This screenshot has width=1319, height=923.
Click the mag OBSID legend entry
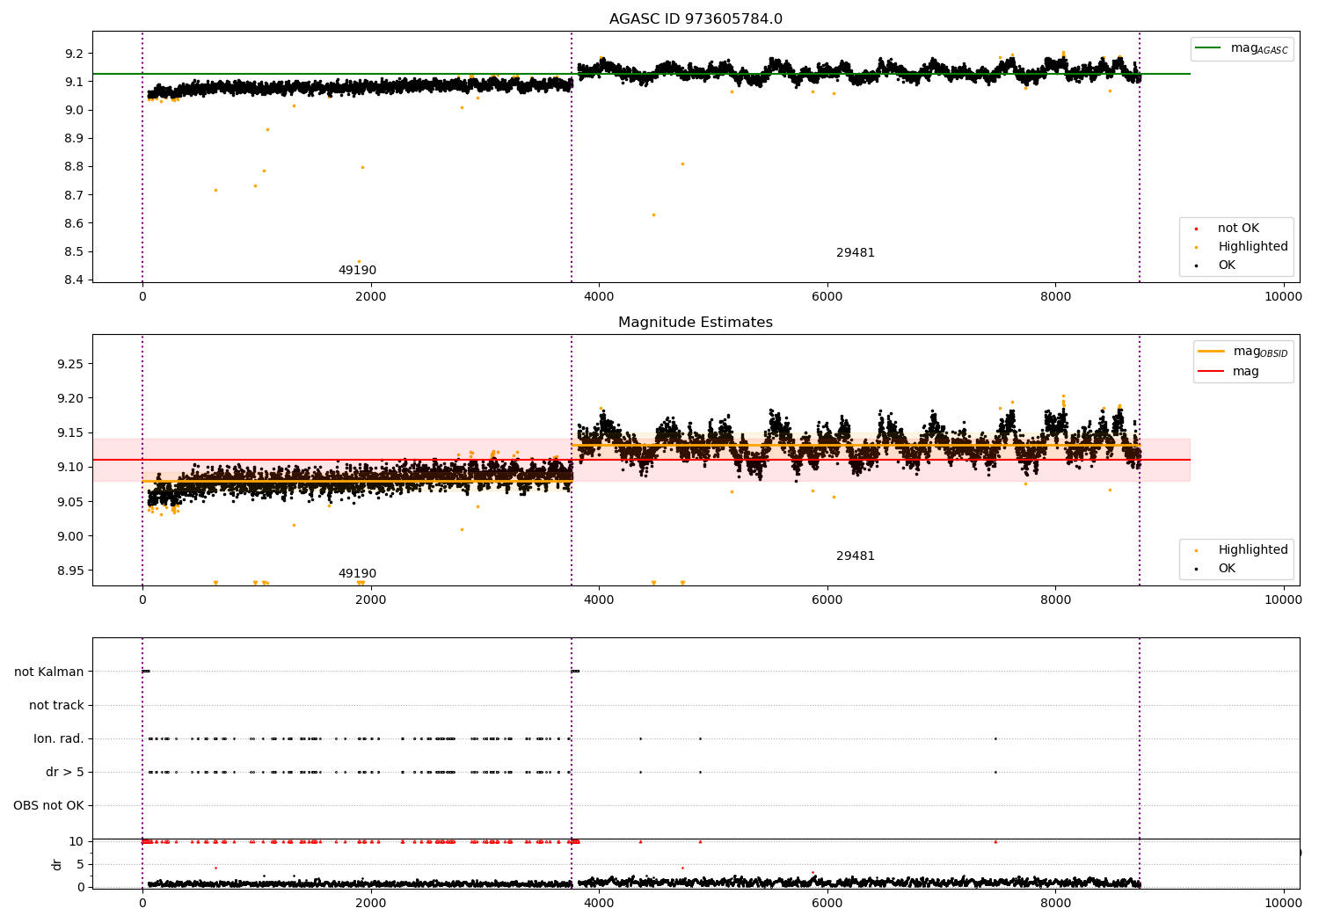pyautogui.click(x=1243, y=352)
